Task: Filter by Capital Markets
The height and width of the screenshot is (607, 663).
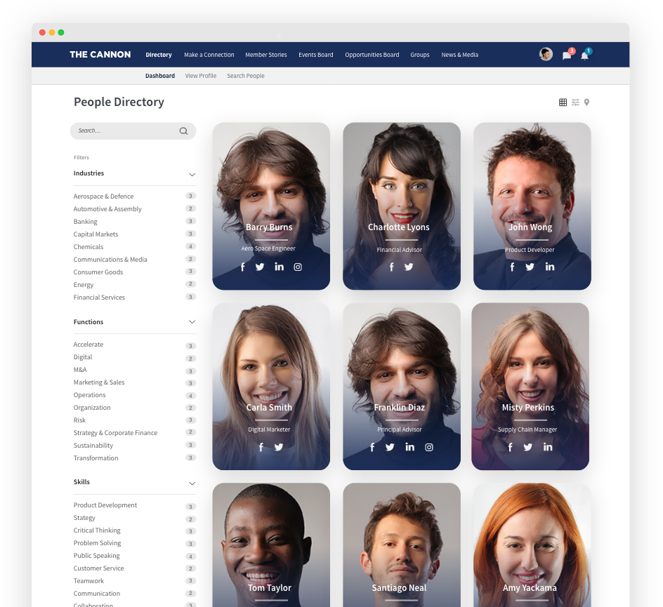Action: pyautogui.click(x=96, y=234)
